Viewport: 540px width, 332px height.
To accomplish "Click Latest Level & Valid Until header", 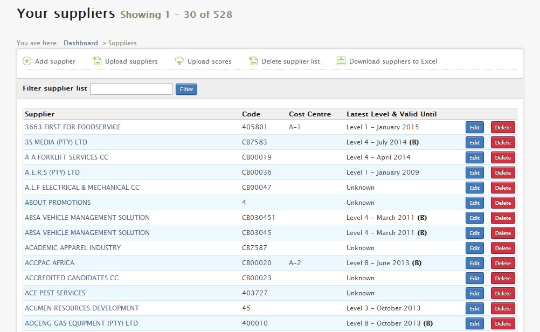I will tap(392, 114).
